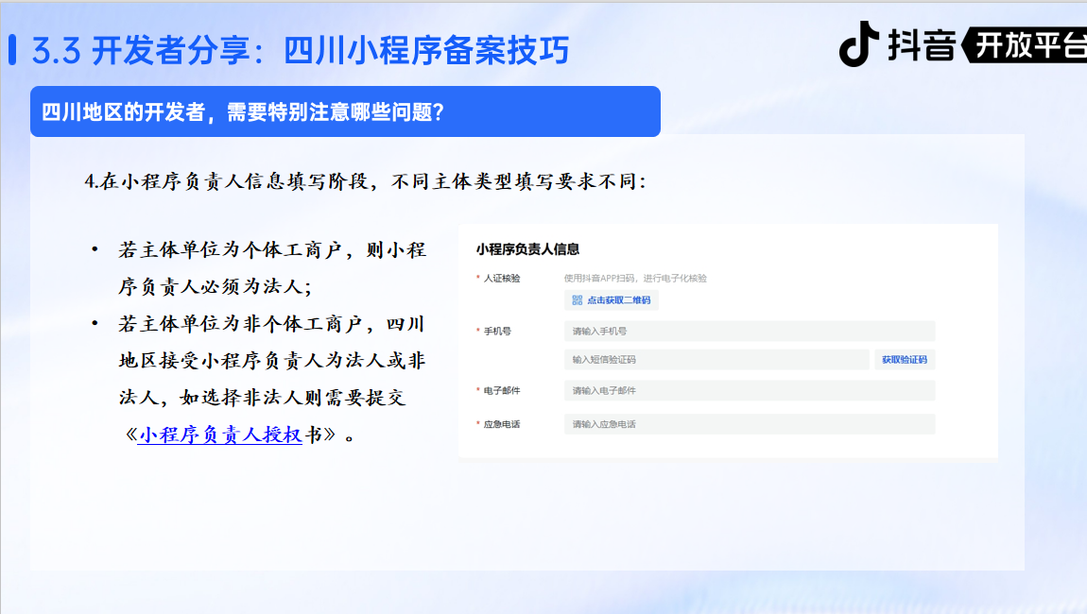Click the blue bar beside slide title

tap(12, 50)
